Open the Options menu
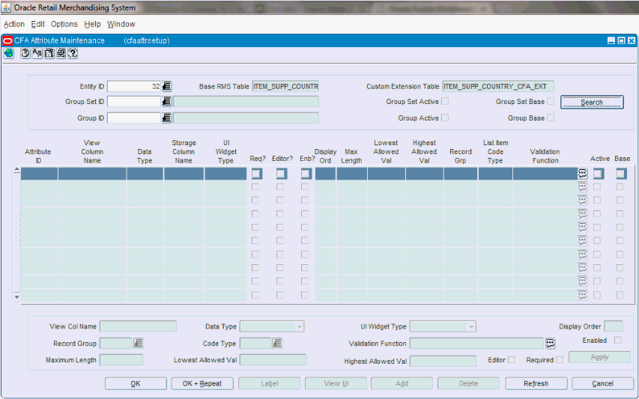 (x=64, y=24)
